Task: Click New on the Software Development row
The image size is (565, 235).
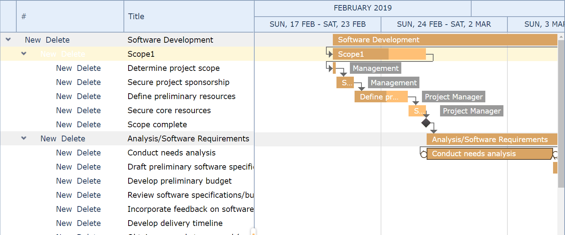Action: pyautogui.click(x=33, y=40)
